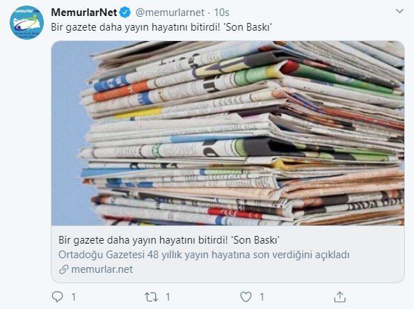Click the card headline below the photo
Viewport: 414px width, 309px height.
pos(169,240)
